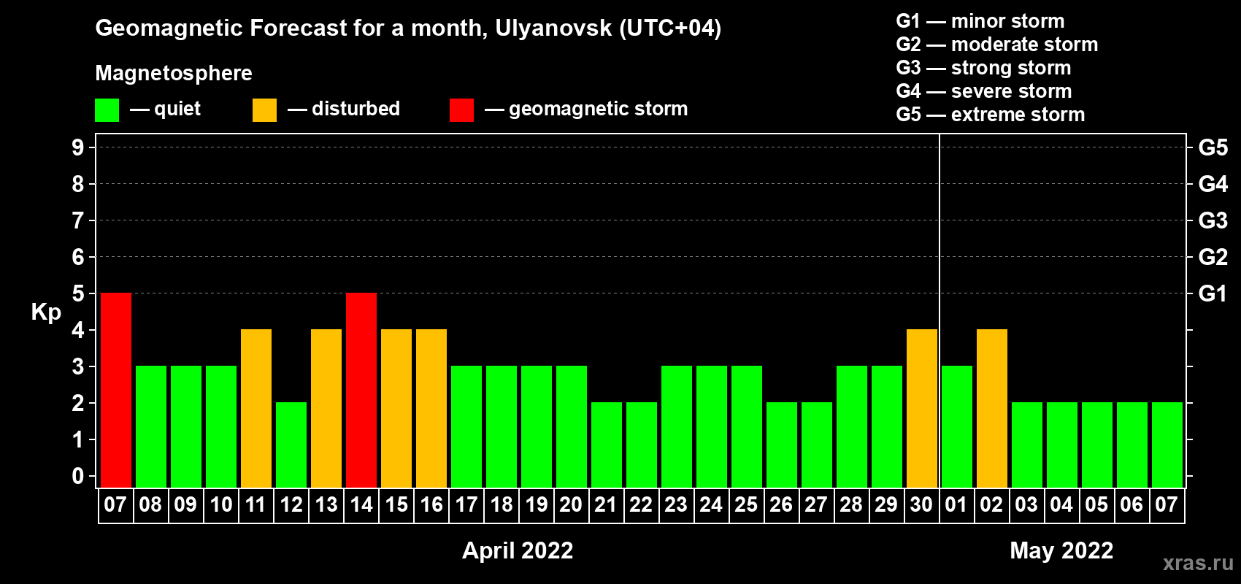
Task: Click the quiet legend label
Action: tap(177, 109)
